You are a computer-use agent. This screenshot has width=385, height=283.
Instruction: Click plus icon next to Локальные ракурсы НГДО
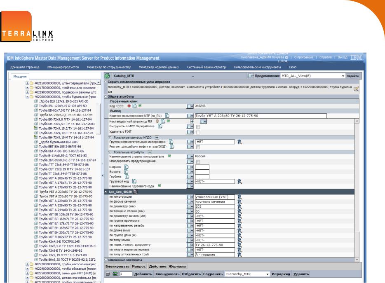tap(157, 138)
